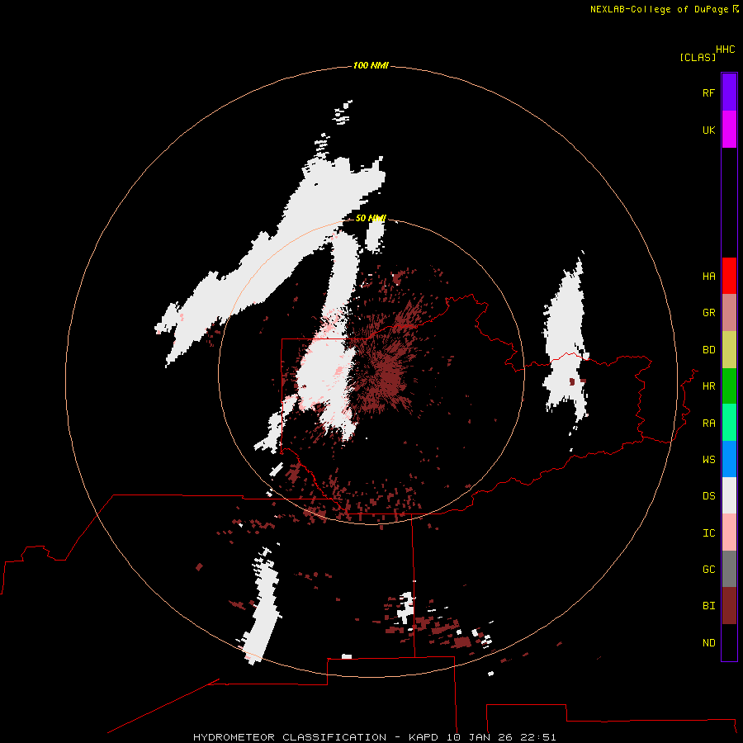Select the IC pink legend swatch
Viewport: 743px width, 743px height.
tap(729, 532)
